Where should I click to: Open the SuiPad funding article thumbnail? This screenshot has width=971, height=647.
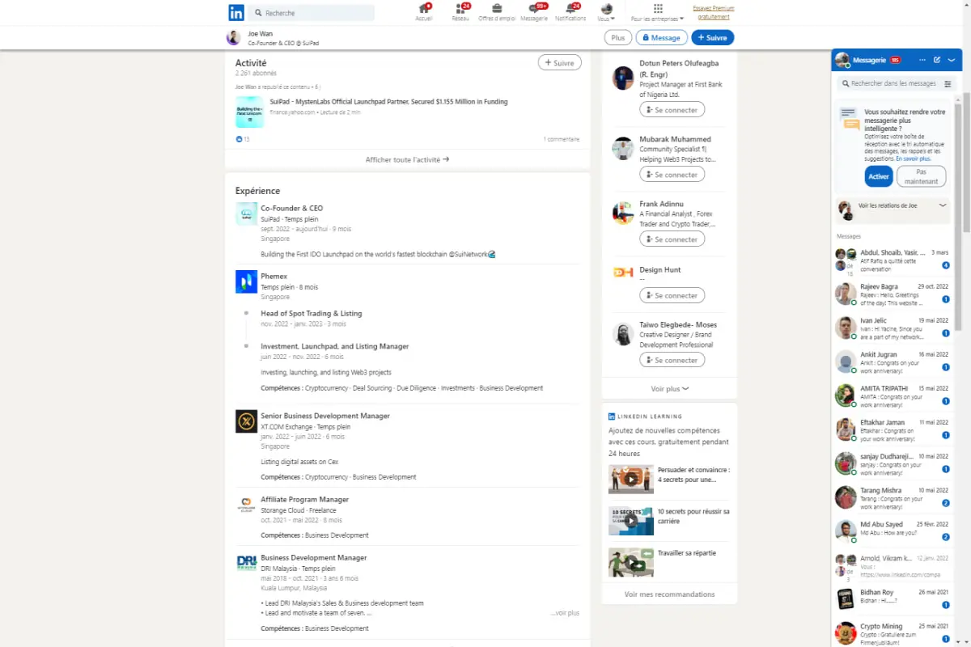pos(249,112)
